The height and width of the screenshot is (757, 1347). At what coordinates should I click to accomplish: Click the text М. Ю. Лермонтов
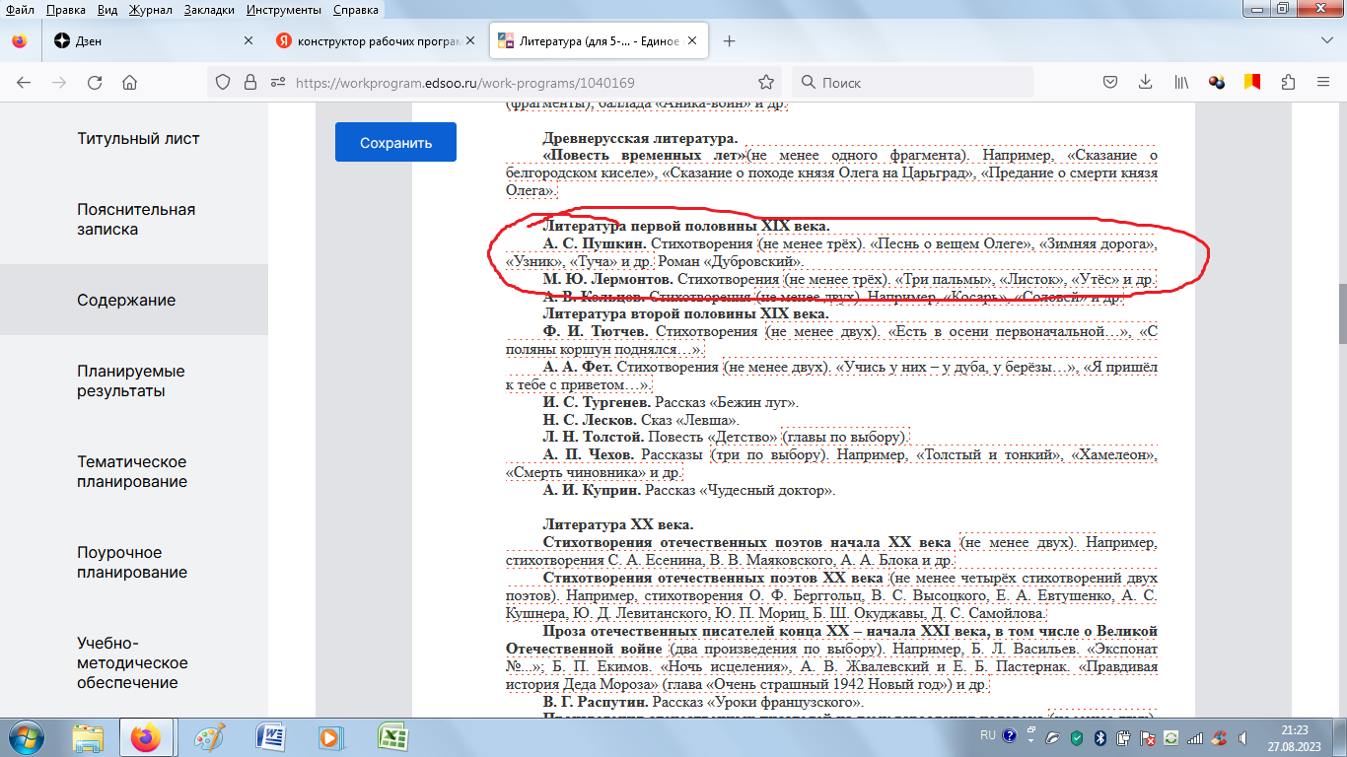click(x=608, y=279)
